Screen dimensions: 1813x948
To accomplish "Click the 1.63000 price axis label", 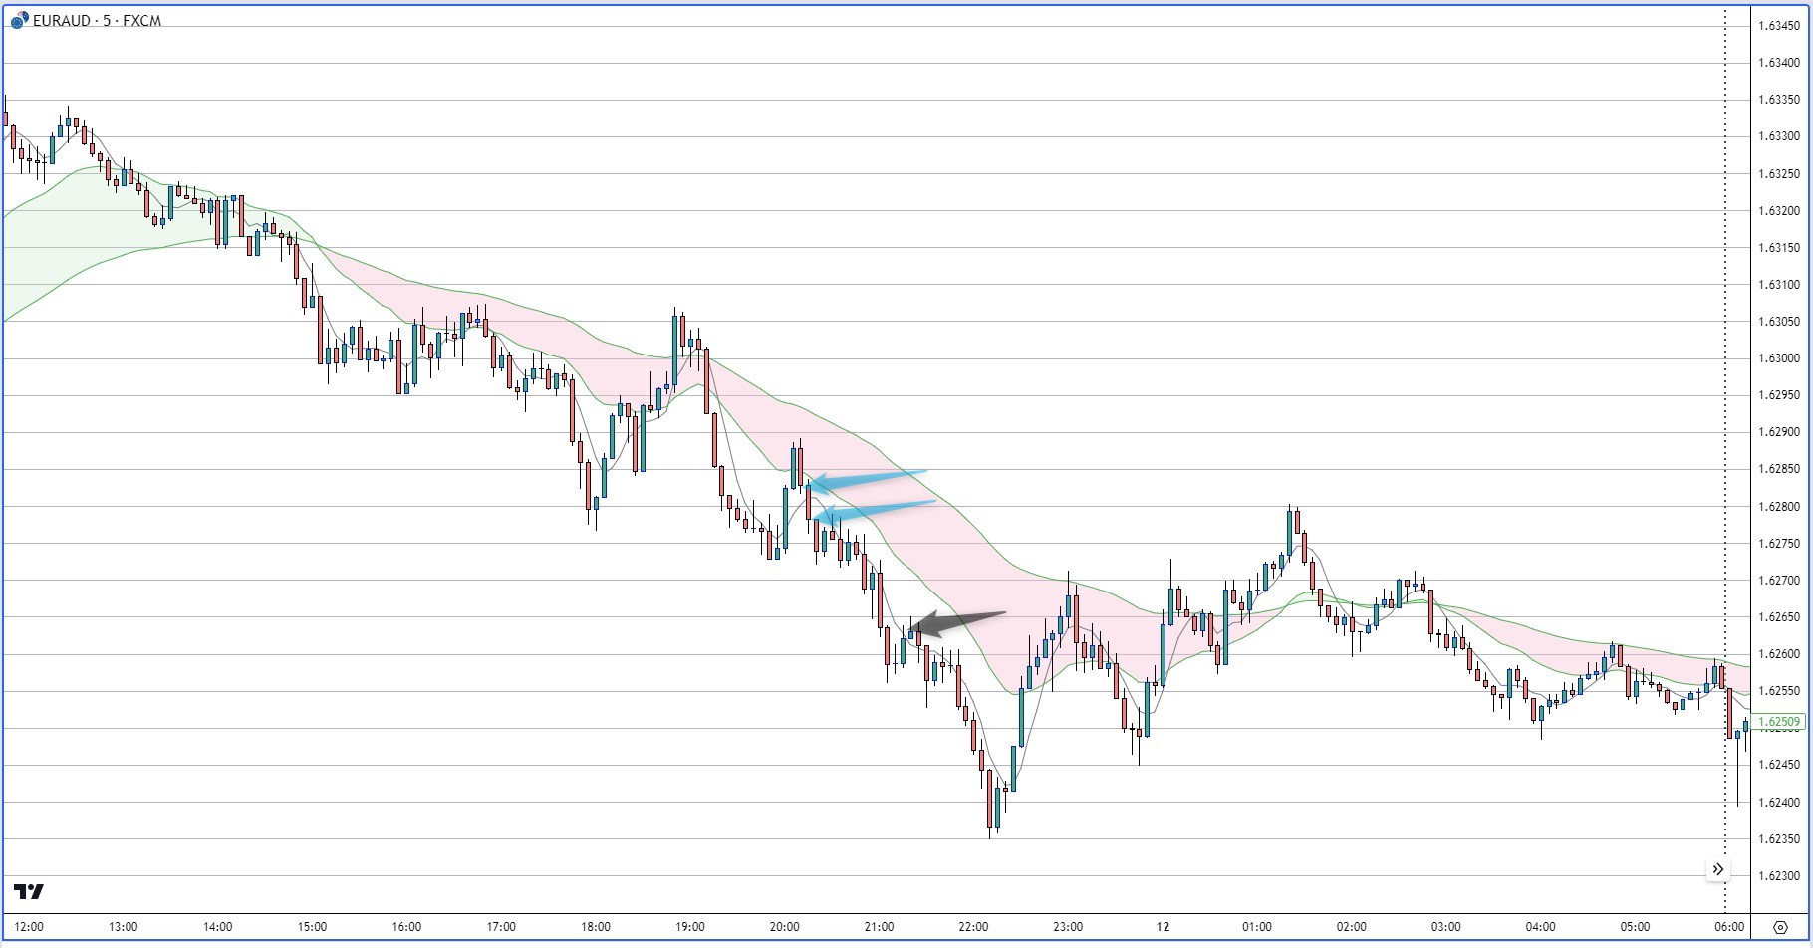I will tap(1778, 358).
